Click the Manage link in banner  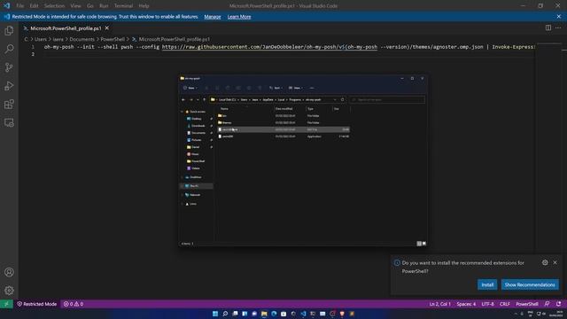point(213,17)
